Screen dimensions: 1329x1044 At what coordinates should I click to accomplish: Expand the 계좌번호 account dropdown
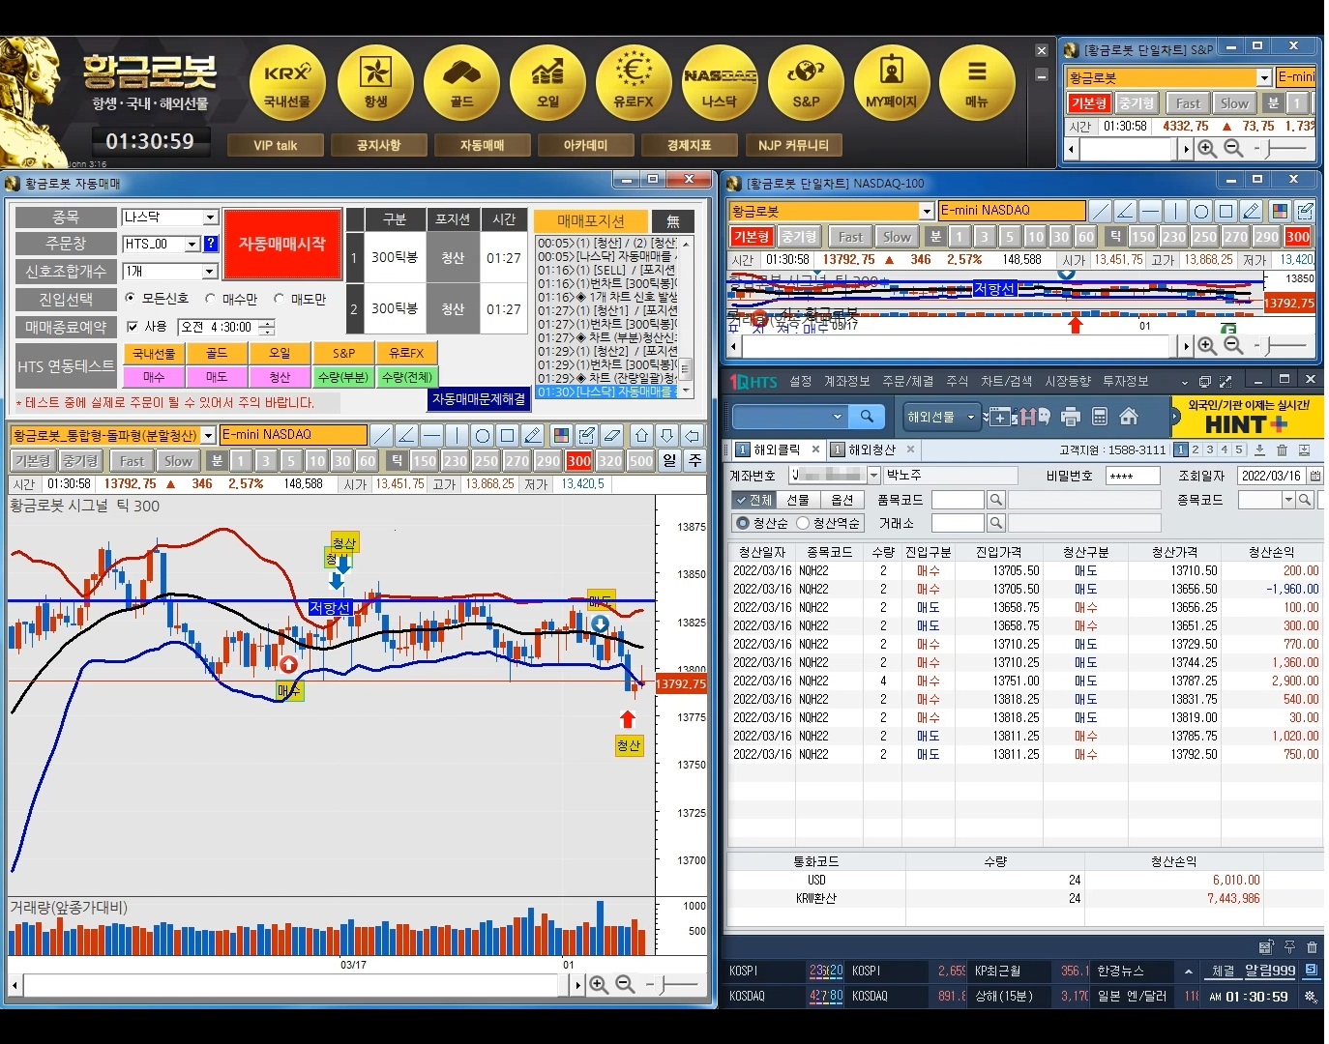click(x=873, y=475)
